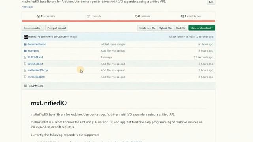Click the an hour ago timestamp

[206, 44]
